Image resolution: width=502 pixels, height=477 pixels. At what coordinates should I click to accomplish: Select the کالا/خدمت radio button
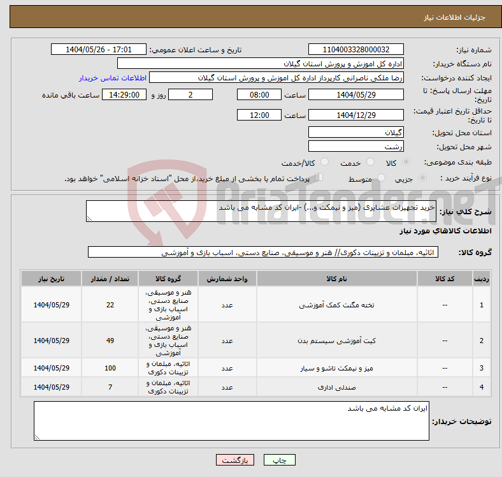tap(324, 162)
